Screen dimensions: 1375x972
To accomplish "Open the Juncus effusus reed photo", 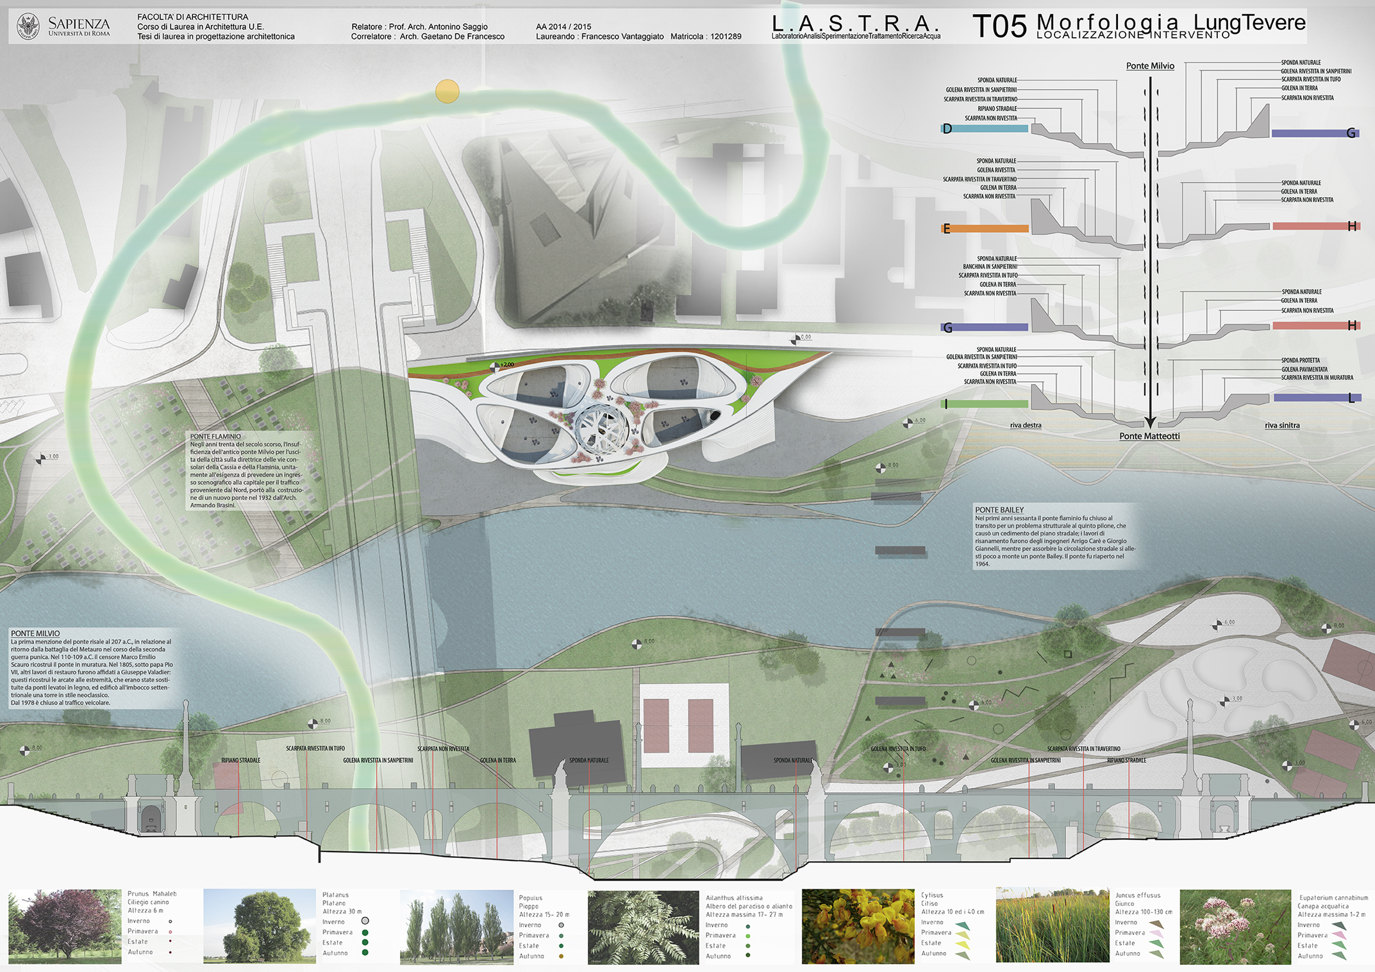I will (x=1051, y=925).
